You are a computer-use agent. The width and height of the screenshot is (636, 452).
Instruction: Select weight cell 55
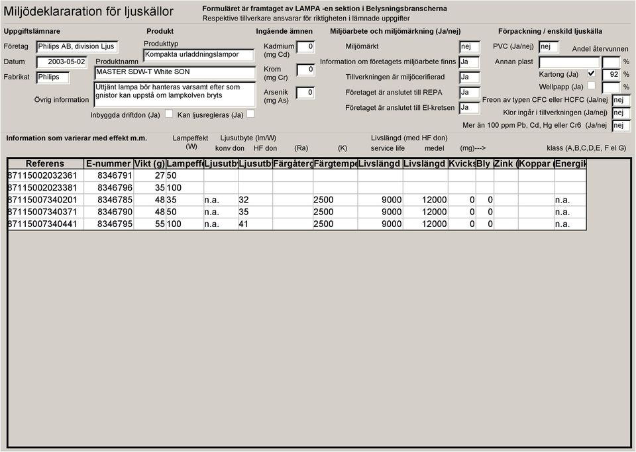coord(149,224)
